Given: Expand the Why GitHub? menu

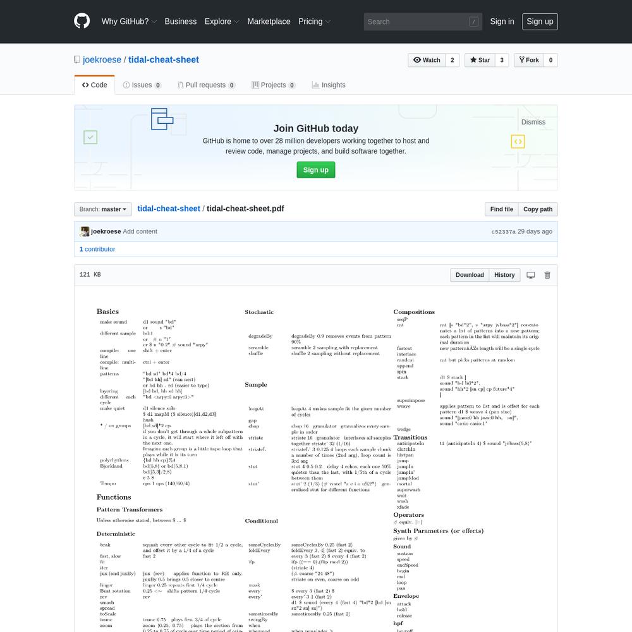Looking at the screenshot, I should pyautogui.click(x=129, y=21).
